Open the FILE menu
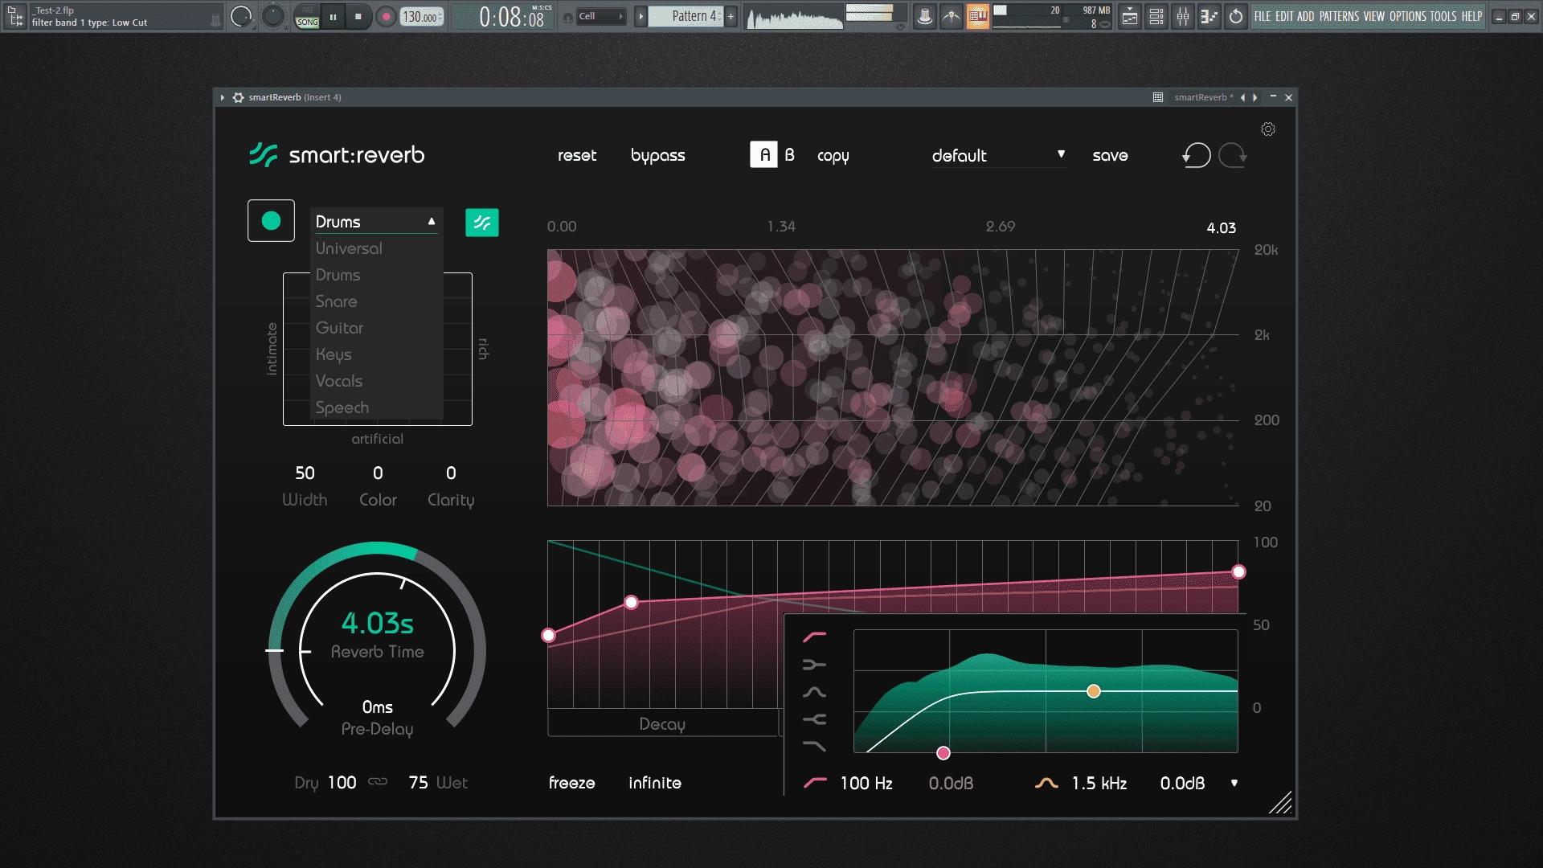Screen dimensions: 1543x868 coord(1263,16)
